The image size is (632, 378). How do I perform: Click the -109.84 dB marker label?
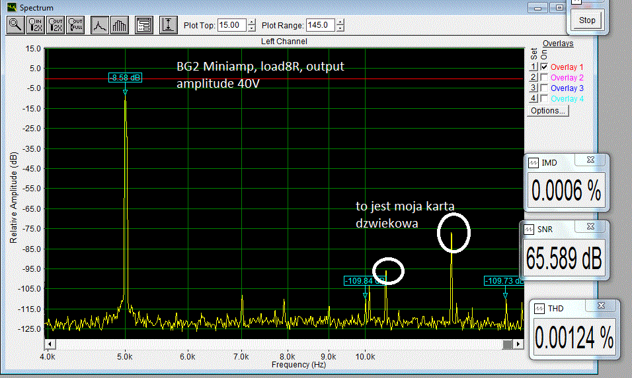pos(365,280)
